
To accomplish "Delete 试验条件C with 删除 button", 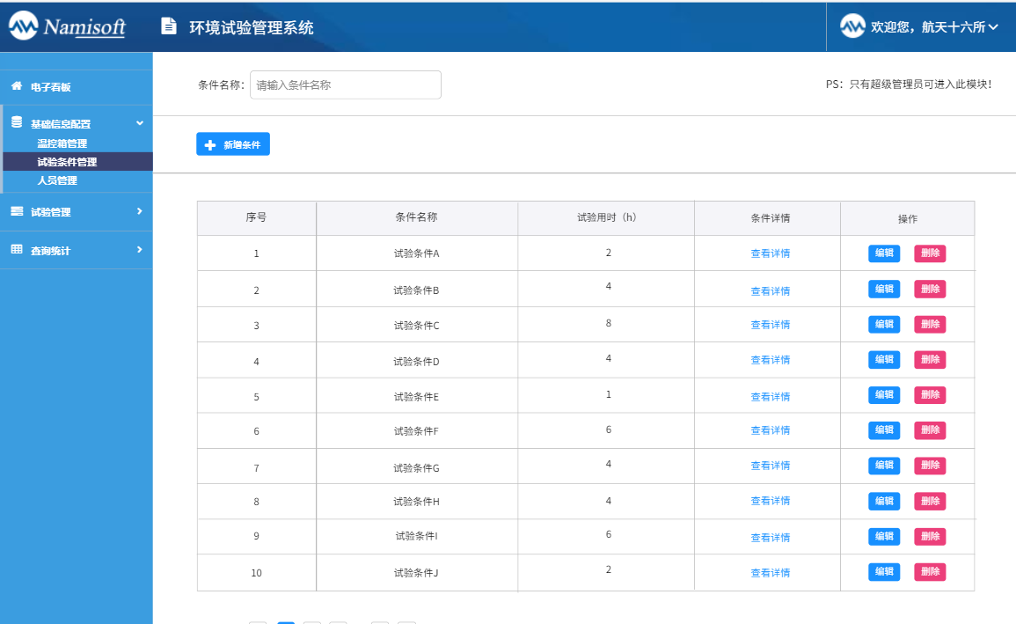I will (930, 324).
